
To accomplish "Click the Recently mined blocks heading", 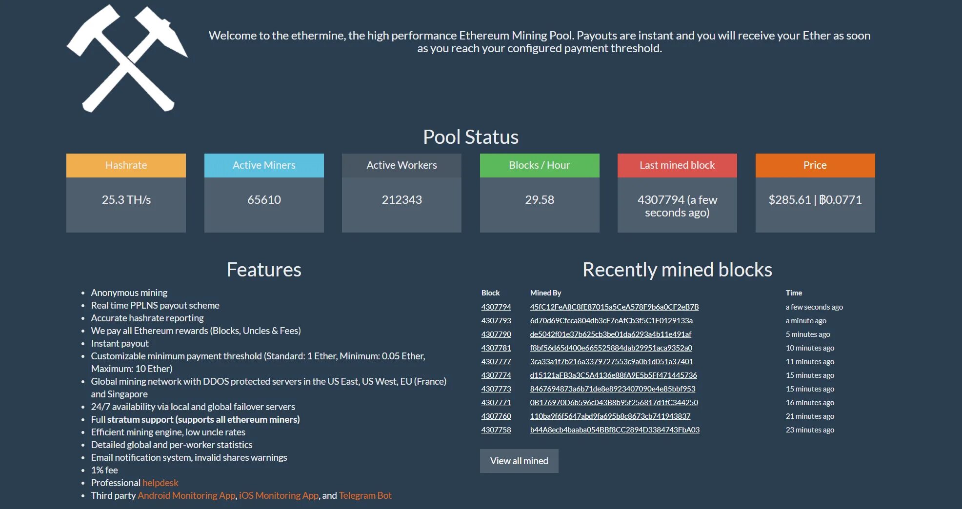I will point(677,270).
